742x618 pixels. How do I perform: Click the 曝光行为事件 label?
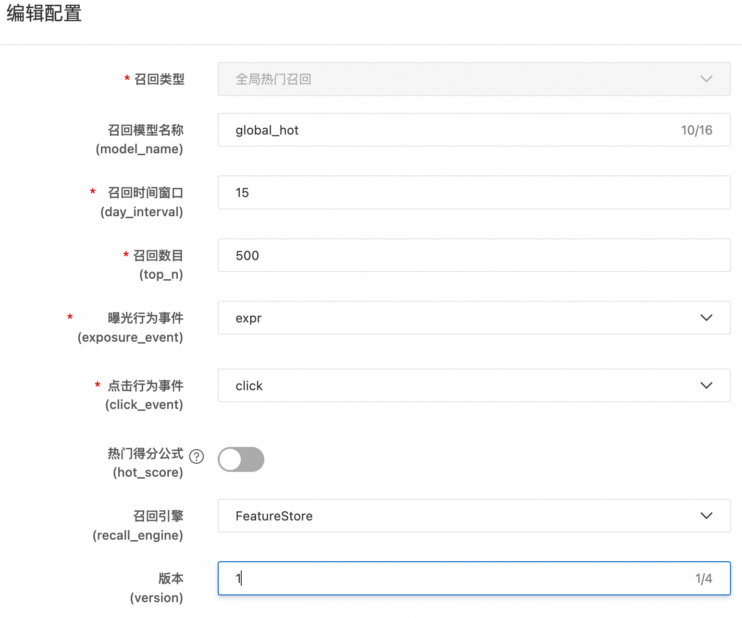click(146, 318)
